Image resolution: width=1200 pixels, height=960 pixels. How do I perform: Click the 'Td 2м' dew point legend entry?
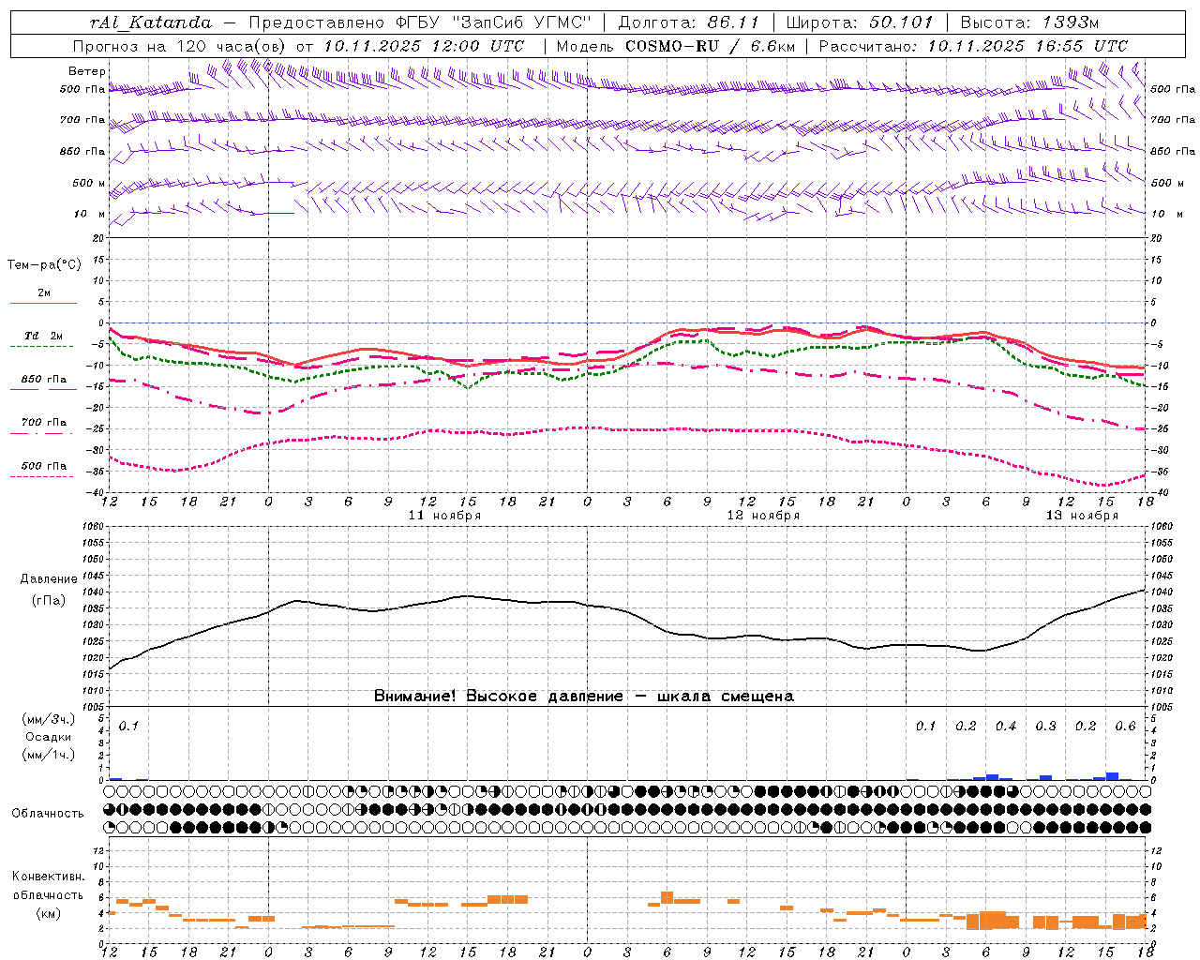point(44,336)
